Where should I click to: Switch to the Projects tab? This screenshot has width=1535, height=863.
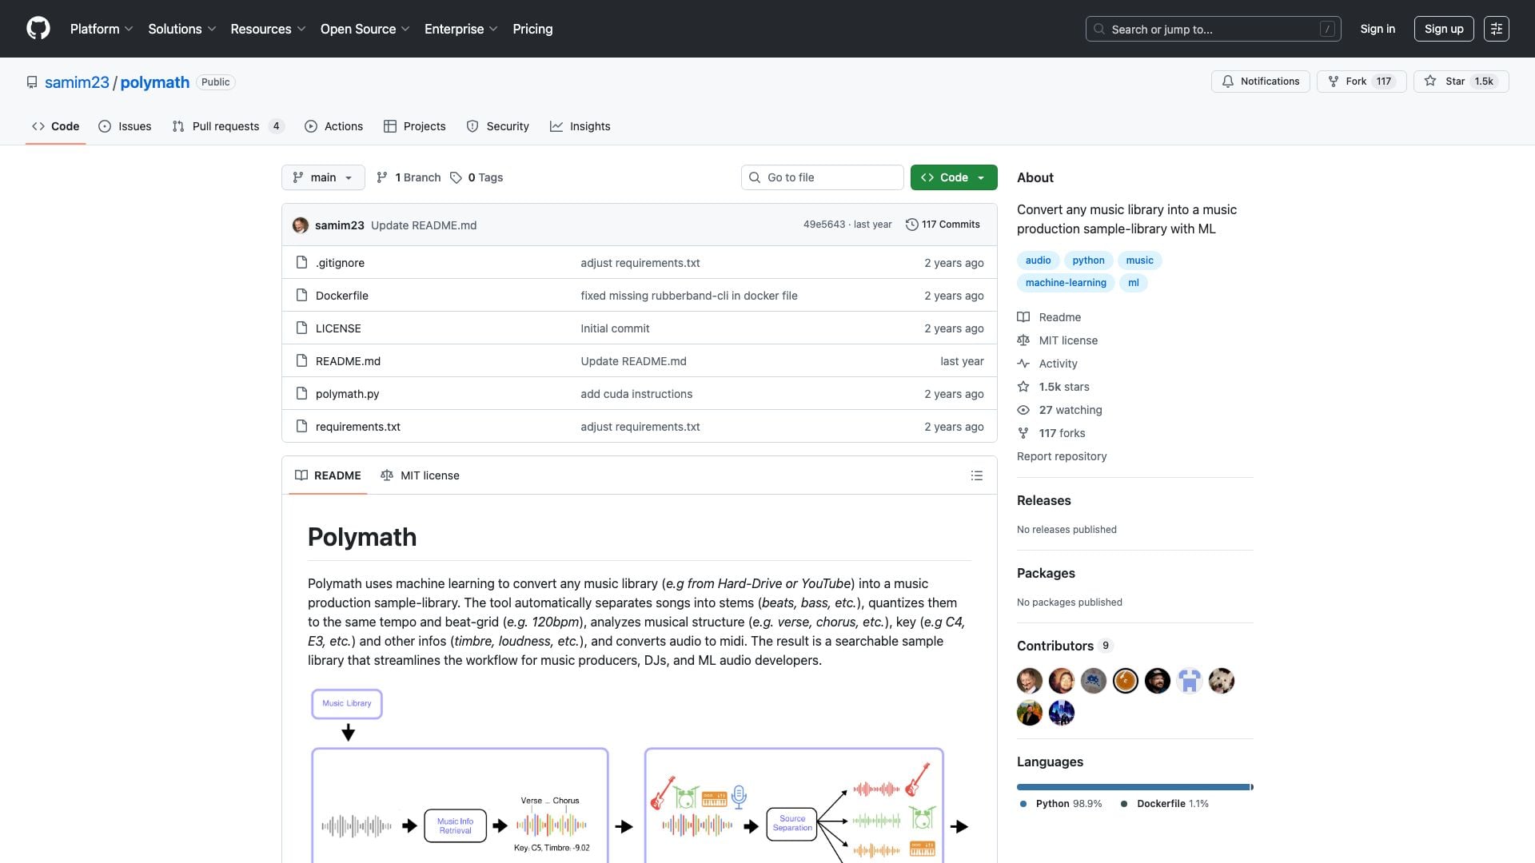(x=414, y=126)
